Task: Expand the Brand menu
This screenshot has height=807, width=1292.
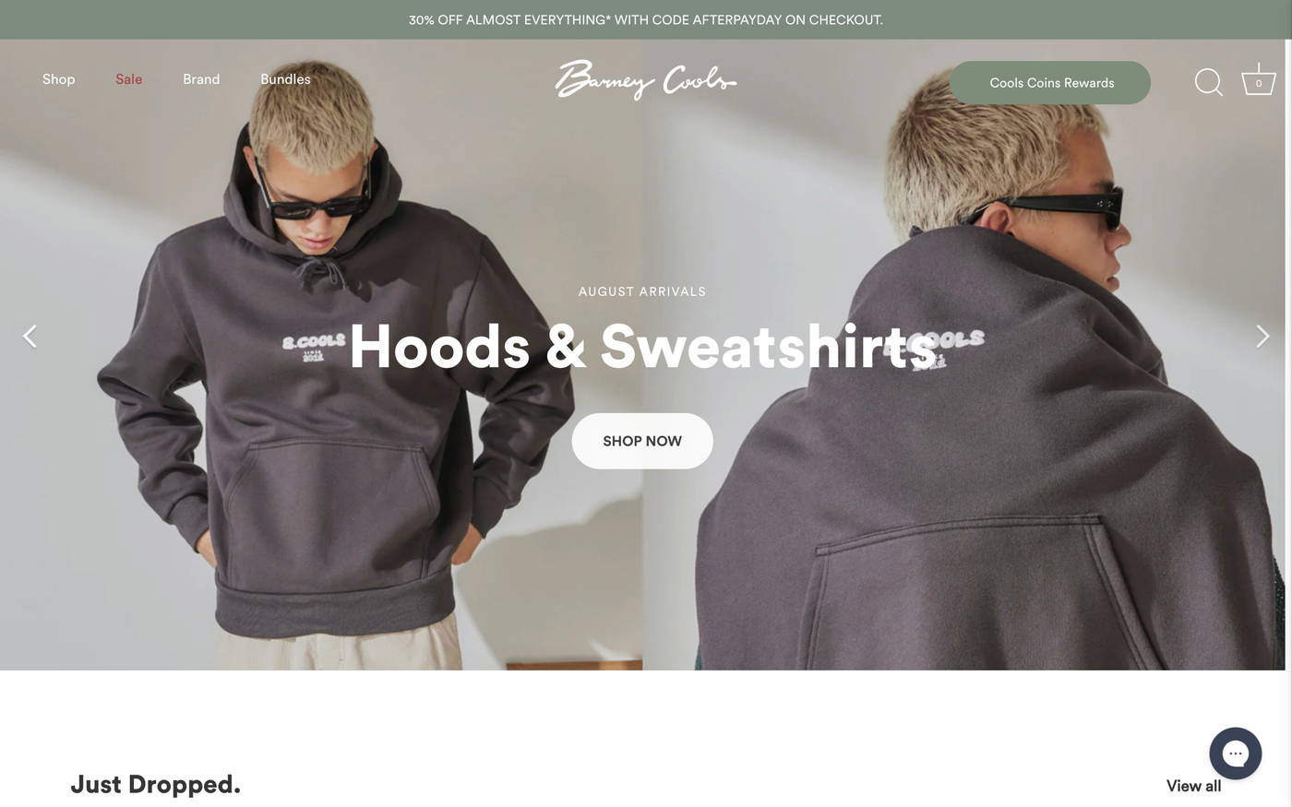Action: click(201, 79)
